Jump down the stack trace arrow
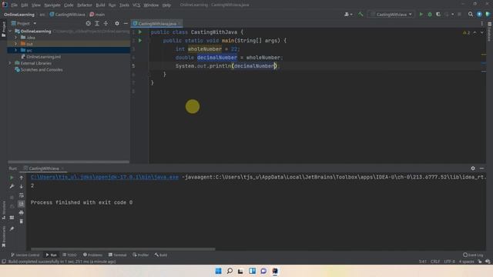The width and height of the screenshot is (493, 277). (x=22, y=186)
